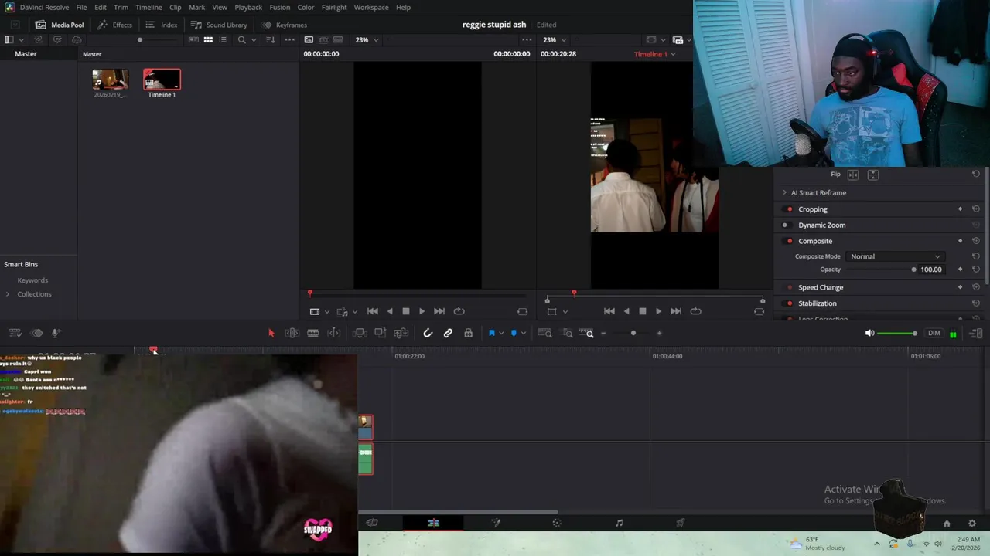Click the Detail Zoom timeline icon
The height and width of the screenshot is (556, 990).
(568, 333)
